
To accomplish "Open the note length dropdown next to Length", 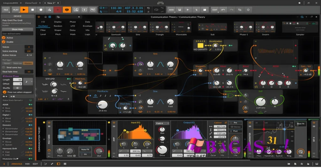I will click(29, 82).
